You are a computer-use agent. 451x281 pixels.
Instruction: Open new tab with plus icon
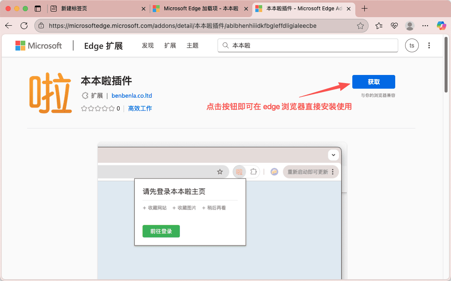pyautogui.click(x=364, y=9)
